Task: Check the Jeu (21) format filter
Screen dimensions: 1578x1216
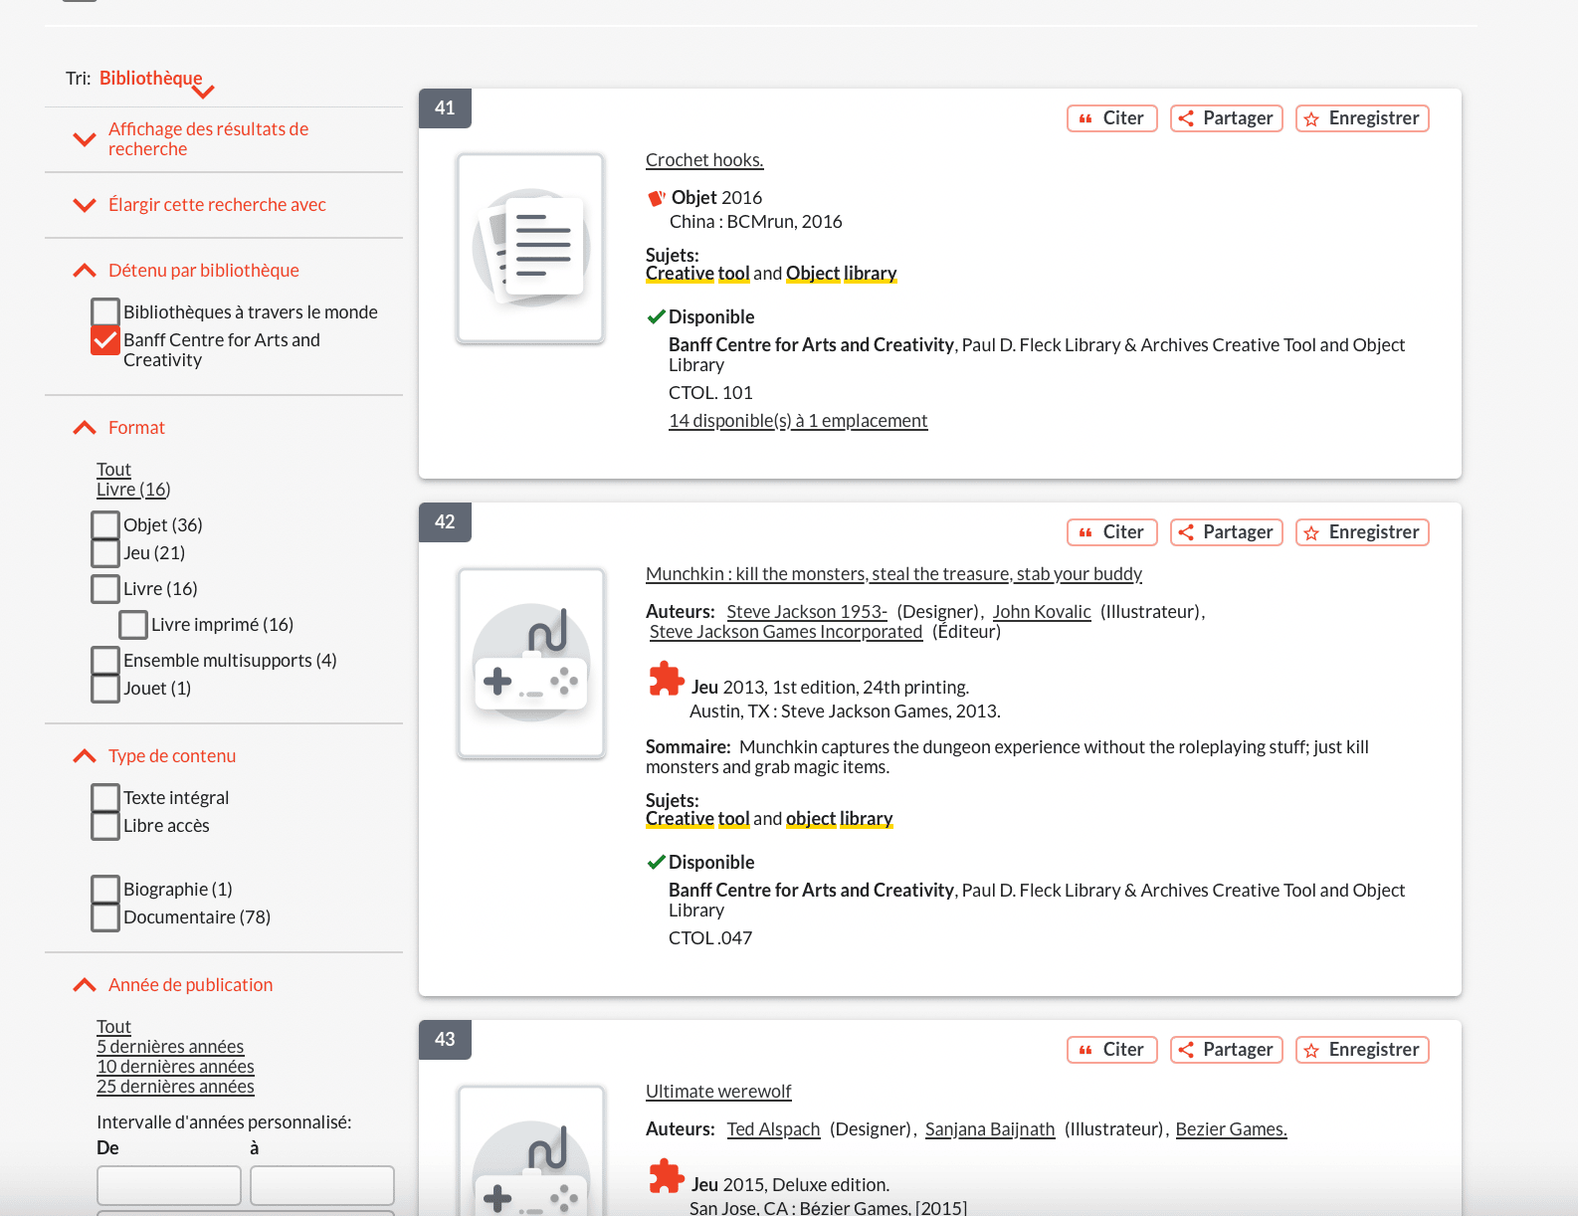Action: [x=105, y=553]
